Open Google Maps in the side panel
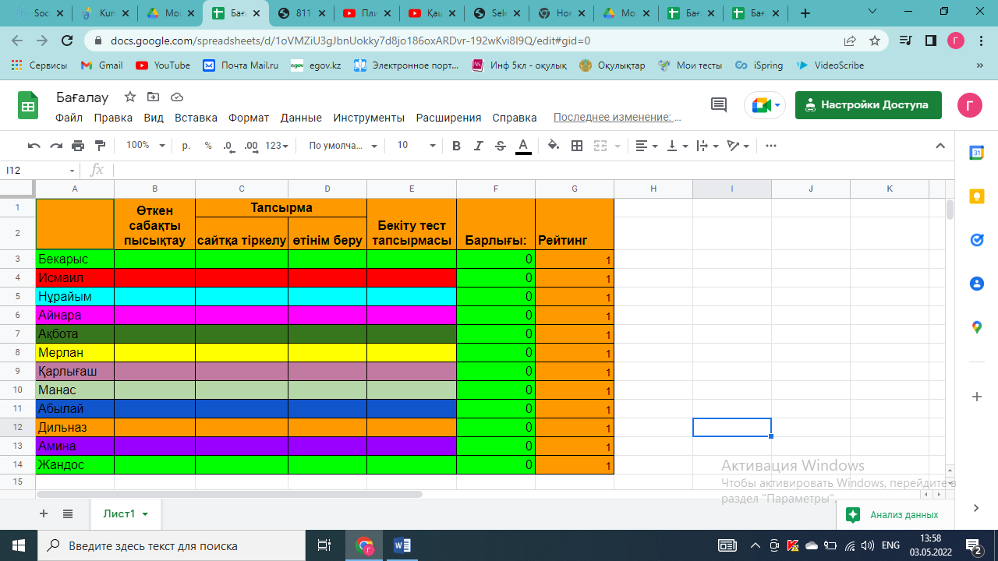The image size is (998, 561). coord(976,327)
